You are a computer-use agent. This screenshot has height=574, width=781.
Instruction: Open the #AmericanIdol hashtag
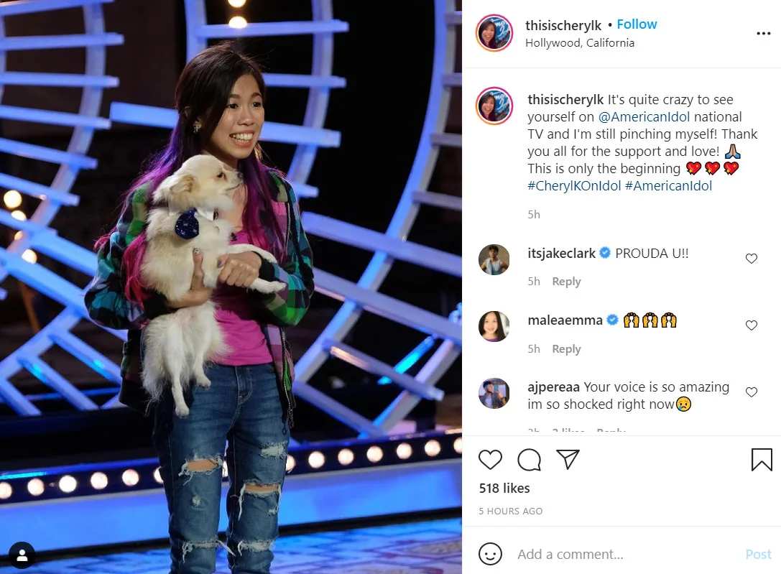tap(668, 186)
